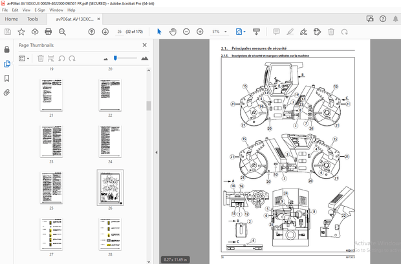Screen dimensions: 401x264
Task: Go to the previous page with the up arrow
Action: click(x=92, y=32)
